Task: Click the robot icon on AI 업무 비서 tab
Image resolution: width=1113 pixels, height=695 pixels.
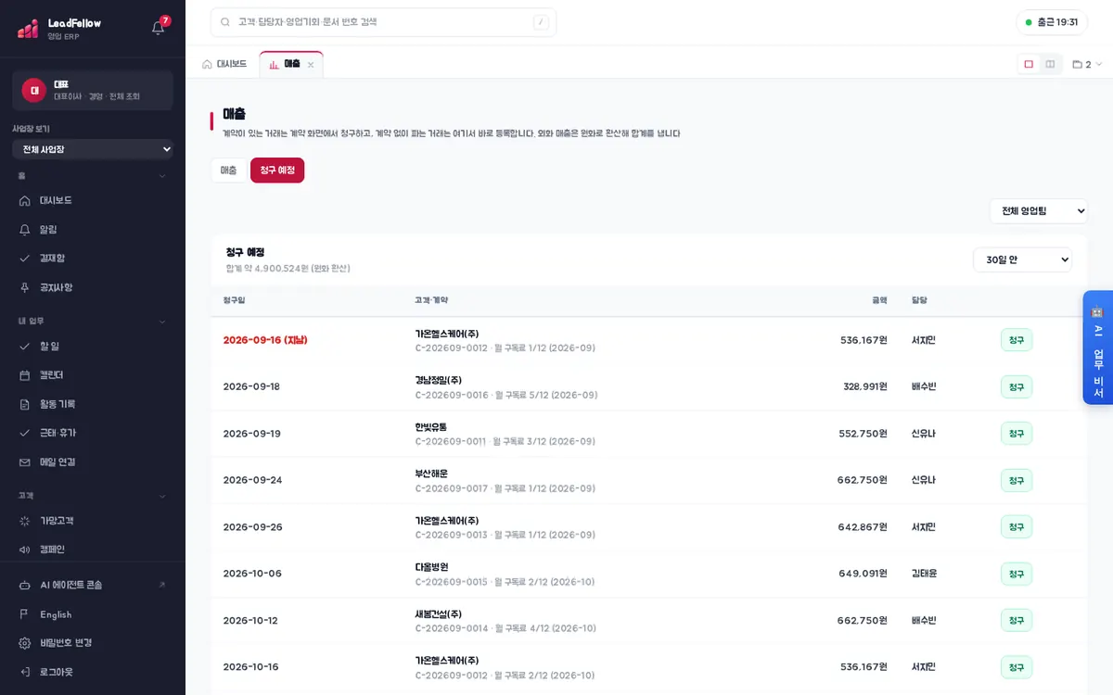Action: (1097, 312)
